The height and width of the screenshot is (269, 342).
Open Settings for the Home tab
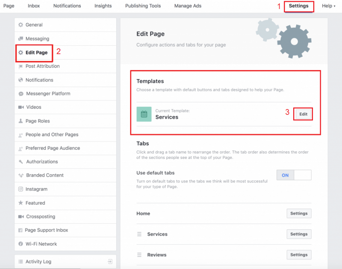299,213
